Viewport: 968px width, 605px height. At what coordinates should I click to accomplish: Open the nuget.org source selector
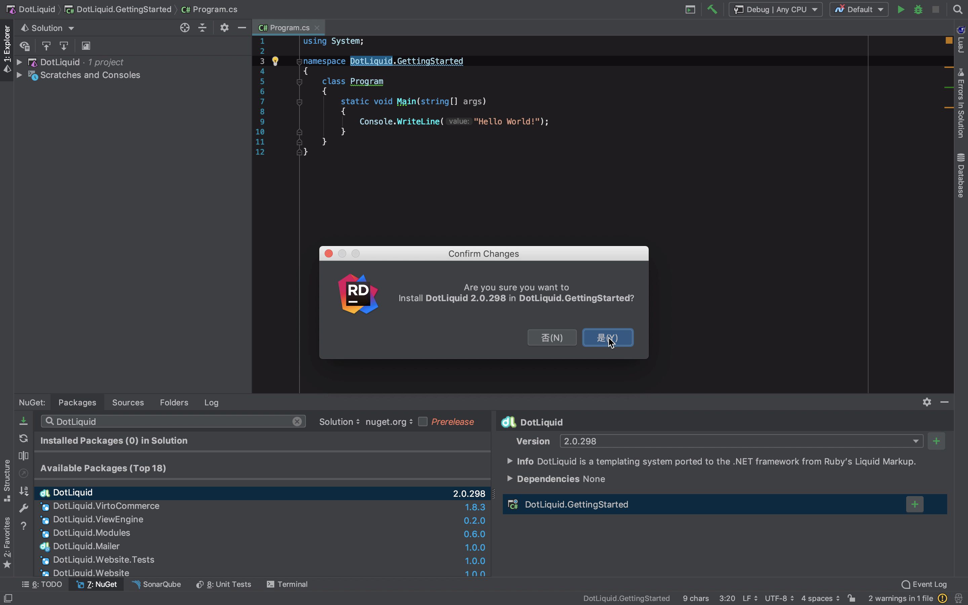tap(389, 422)
